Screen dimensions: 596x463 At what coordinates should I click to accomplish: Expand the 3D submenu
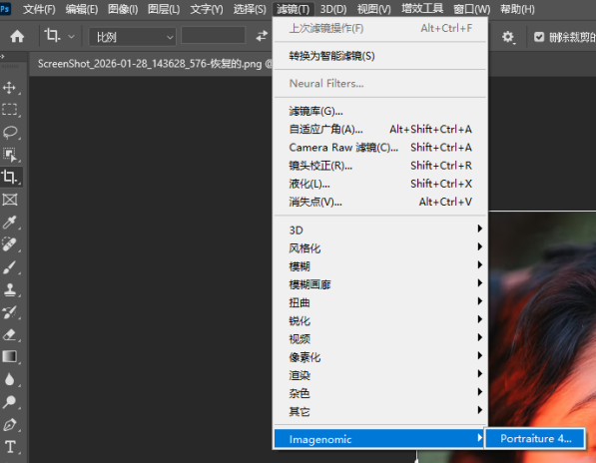coord(380,230)
